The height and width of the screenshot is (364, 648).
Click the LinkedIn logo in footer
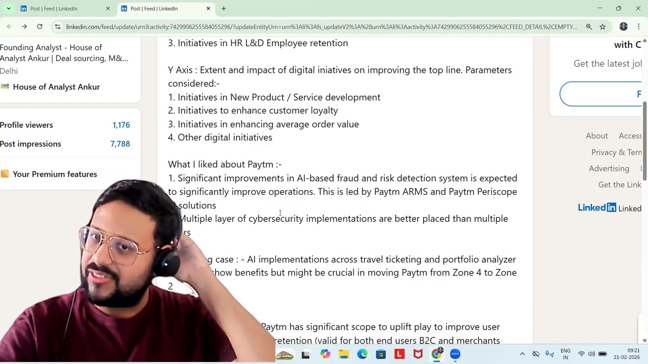click(x=597, y=208)
